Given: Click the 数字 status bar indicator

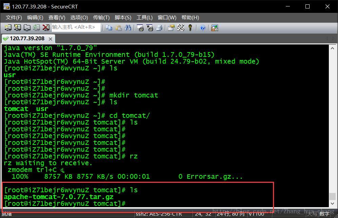Looking at the screenshot, I should point(325,214).
